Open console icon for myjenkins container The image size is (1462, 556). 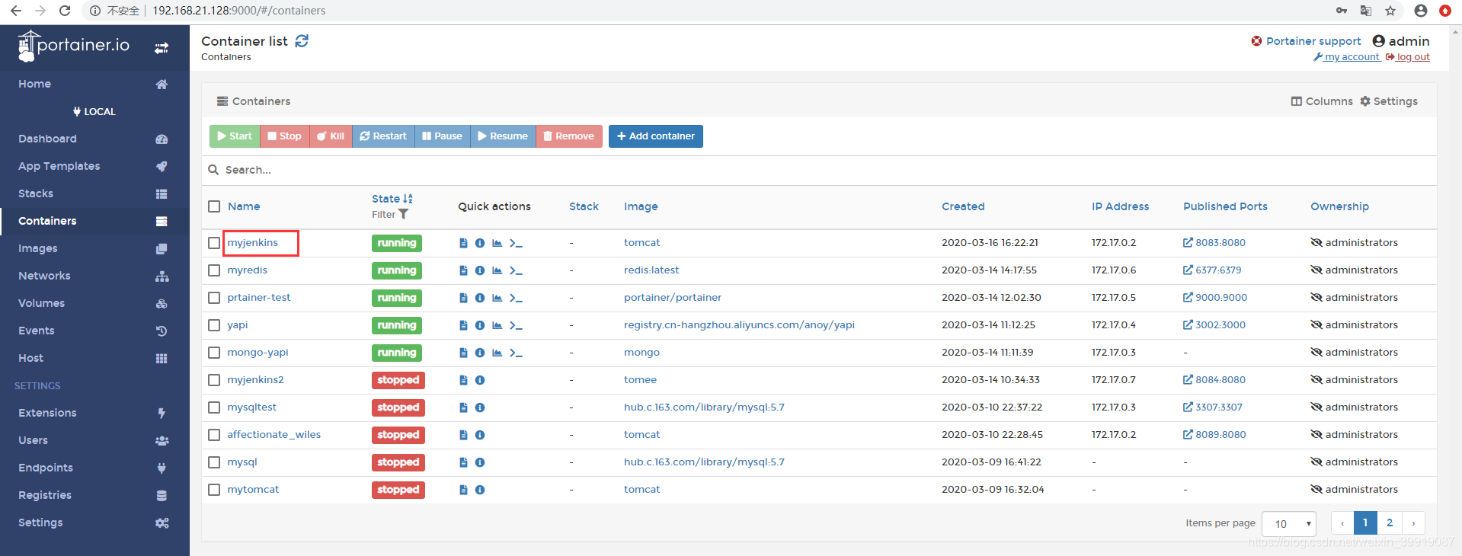coord(516,243)
